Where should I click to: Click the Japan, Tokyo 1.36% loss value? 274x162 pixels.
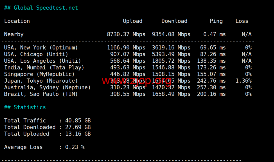click(244, 81)
